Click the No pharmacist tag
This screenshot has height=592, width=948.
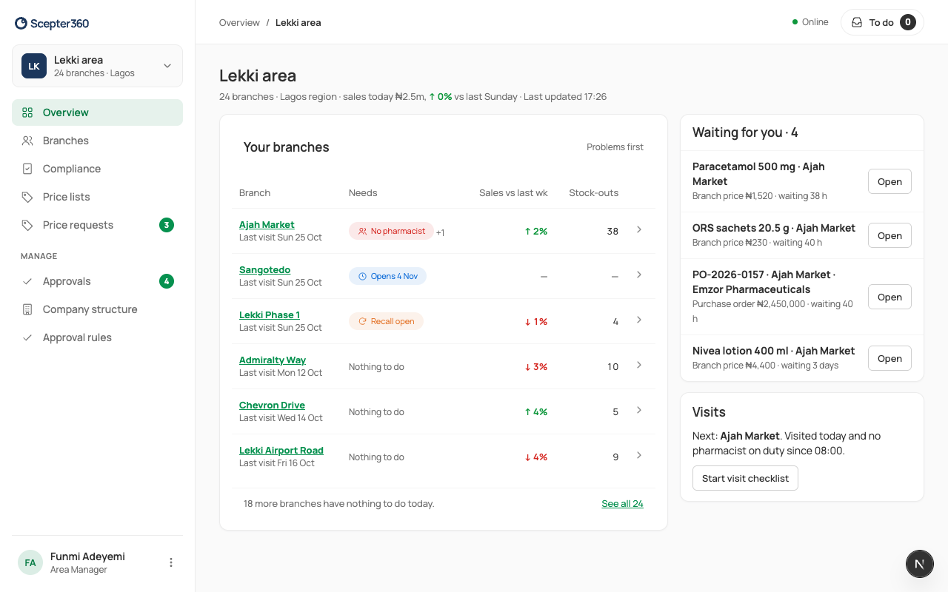click(392, 231)
